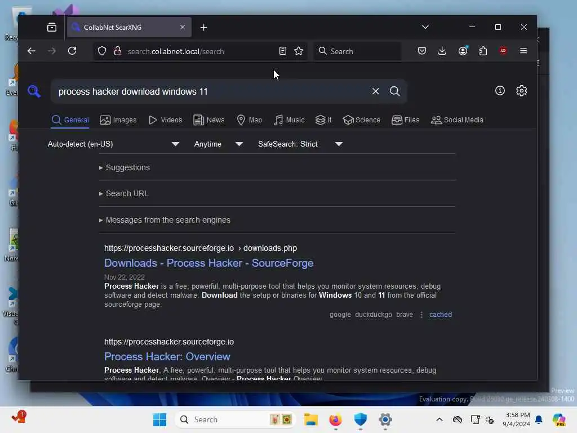Show hidden system tray icons

[x=440, y=419]
